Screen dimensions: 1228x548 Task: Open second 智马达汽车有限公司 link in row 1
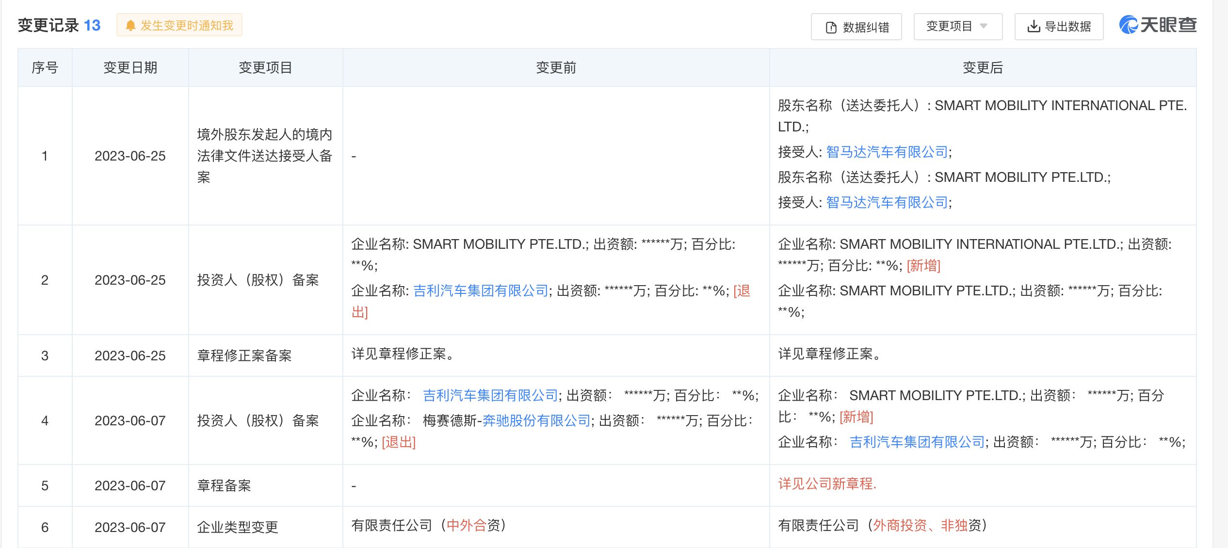pos(887,203)
